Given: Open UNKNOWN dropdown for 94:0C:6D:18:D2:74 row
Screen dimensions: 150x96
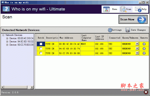Looking at the screenshot, I should [x=137, y=48].
